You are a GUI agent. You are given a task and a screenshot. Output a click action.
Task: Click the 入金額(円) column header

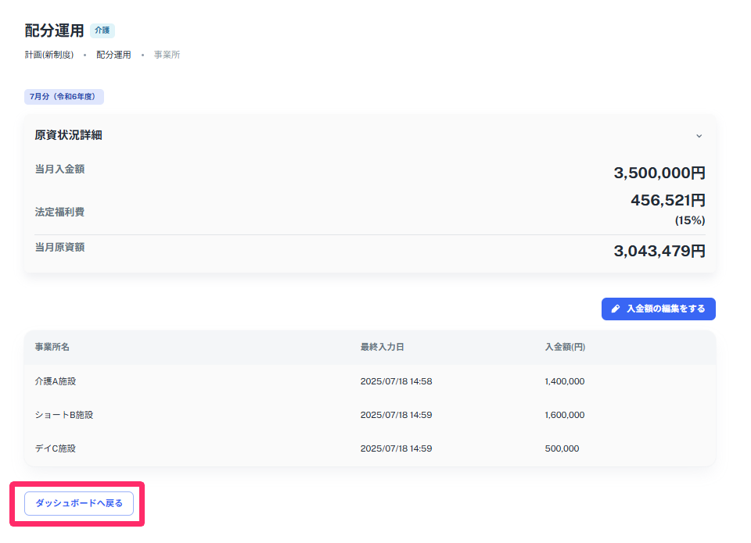coord(565,347)
